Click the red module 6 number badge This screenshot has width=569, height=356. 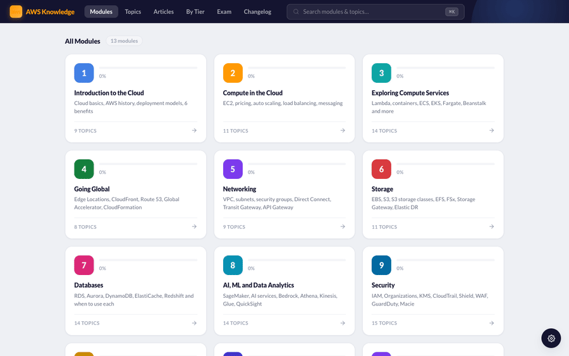(x=381, y=169)
